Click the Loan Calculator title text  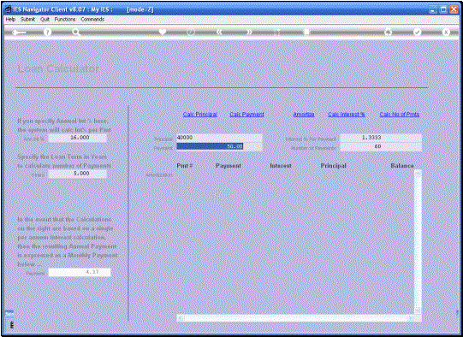58,68
